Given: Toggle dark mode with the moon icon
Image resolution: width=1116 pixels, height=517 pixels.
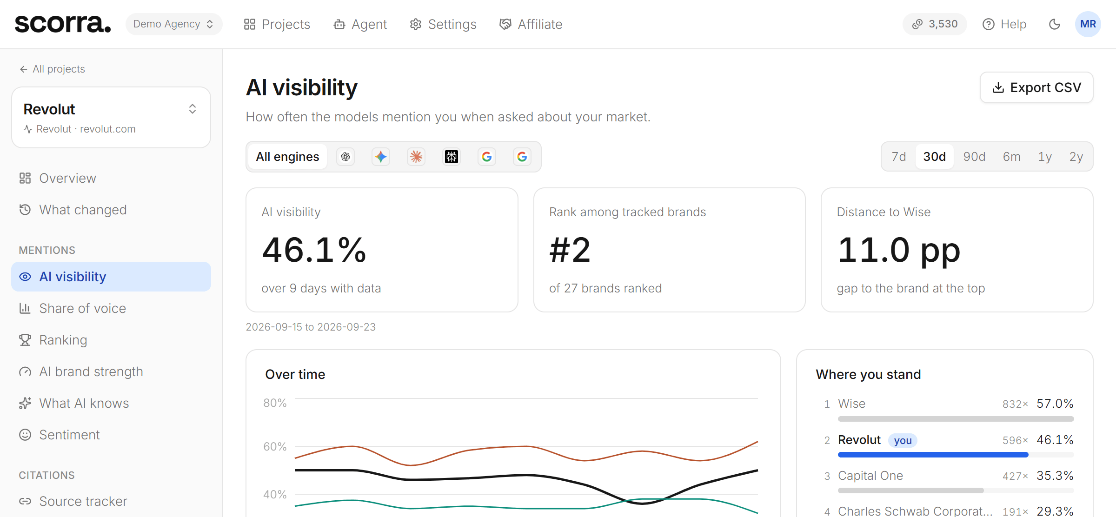Looking at the screenshot, I should pos(1055,24).
